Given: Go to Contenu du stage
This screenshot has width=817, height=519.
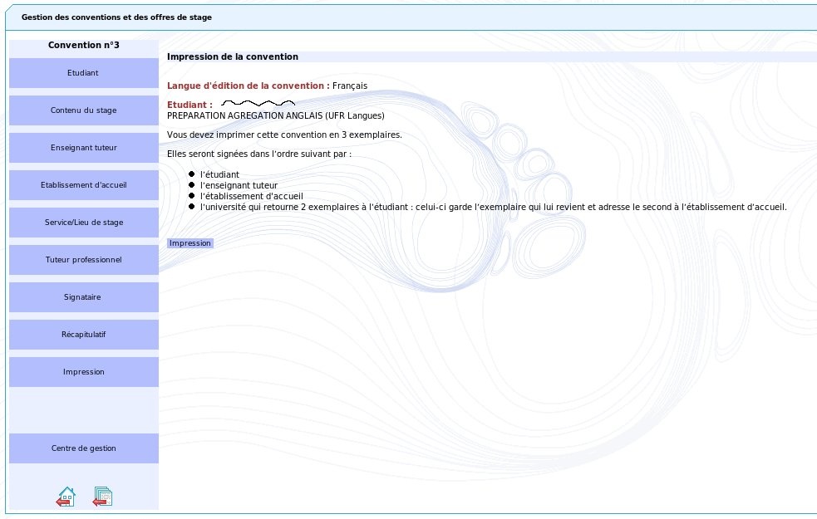Looking at the screenshot, I should pos(83,110).
